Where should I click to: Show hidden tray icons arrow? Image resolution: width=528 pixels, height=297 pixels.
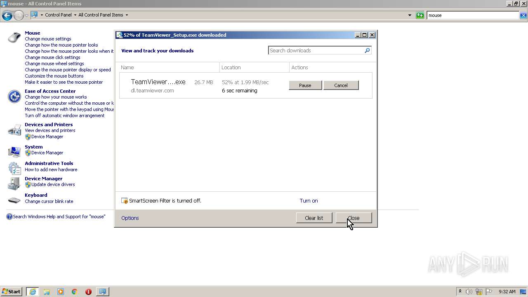click(x=460, y=291)
